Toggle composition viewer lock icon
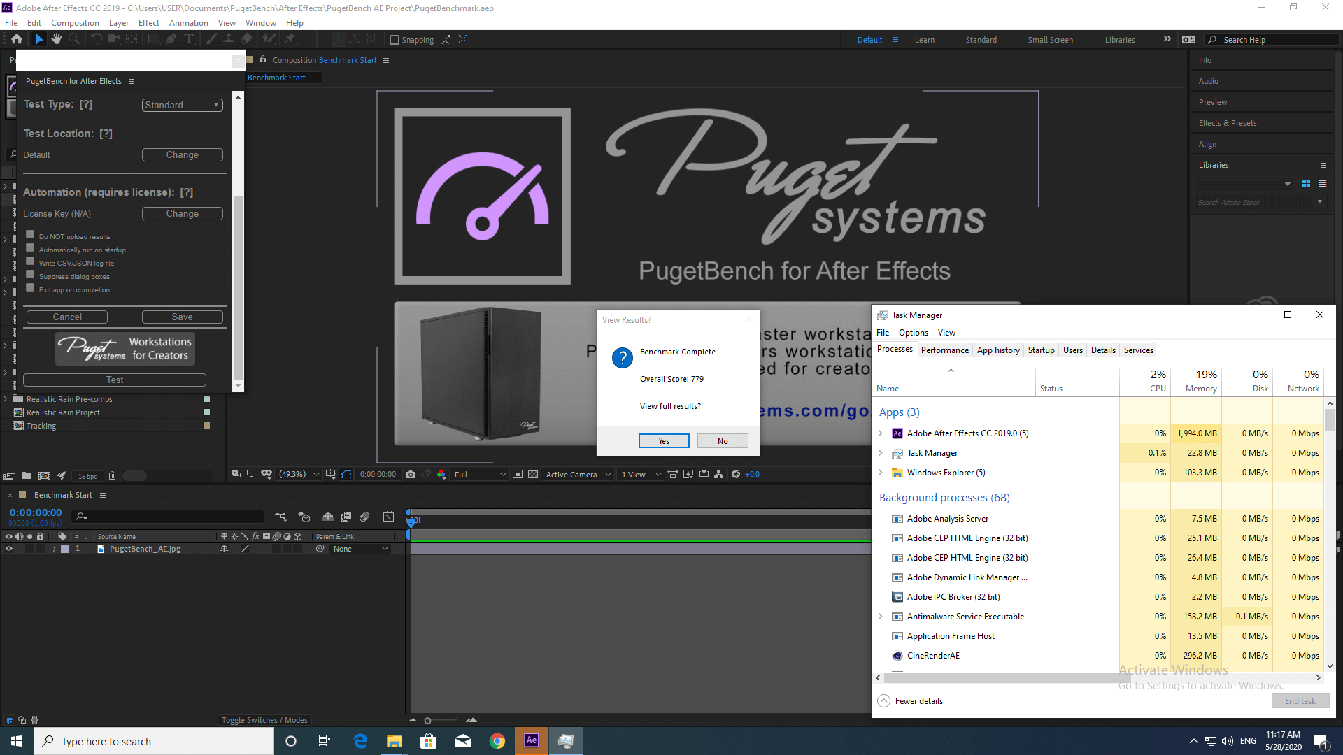Viewport: 1343px width, 755px height. coord(263,60)
